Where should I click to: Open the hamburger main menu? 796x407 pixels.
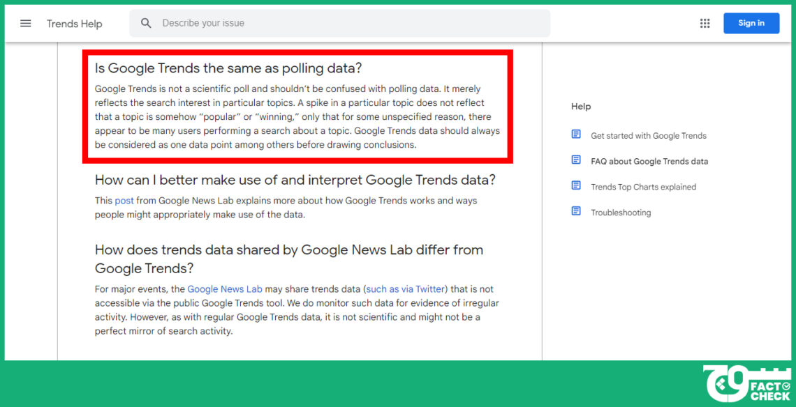pyautogui.click(x=25, y=23)
